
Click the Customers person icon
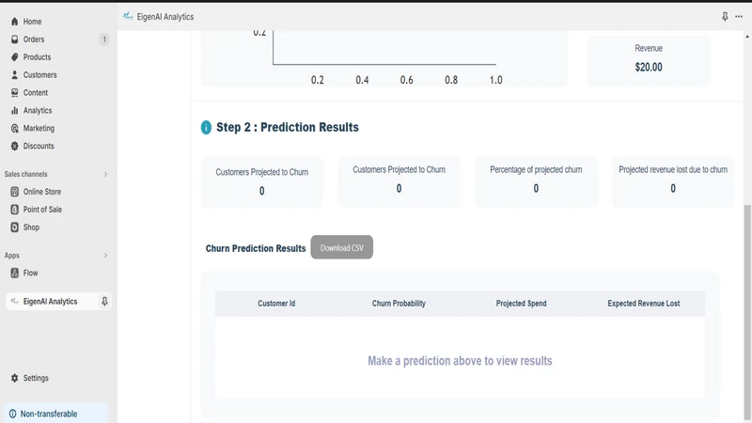pyautogui.click(x=14, y=75)
